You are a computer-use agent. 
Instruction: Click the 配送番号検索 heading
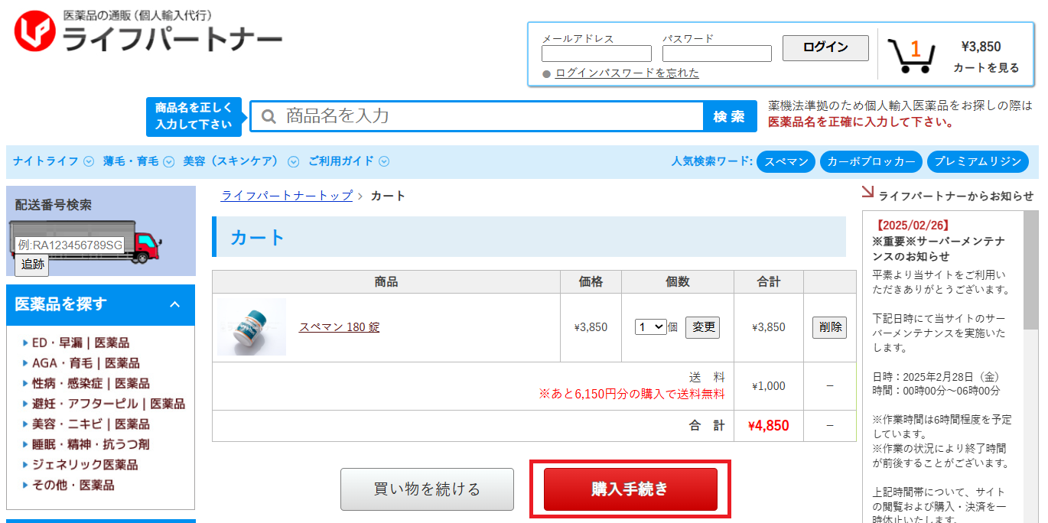(54, 205)
